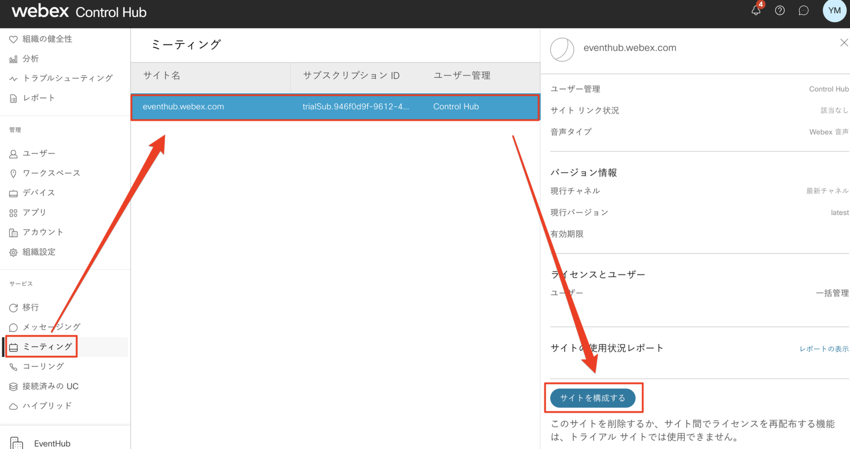Open 組織の健全性 in the sidebar
The image size is (850, 449).
coord(47,39)
